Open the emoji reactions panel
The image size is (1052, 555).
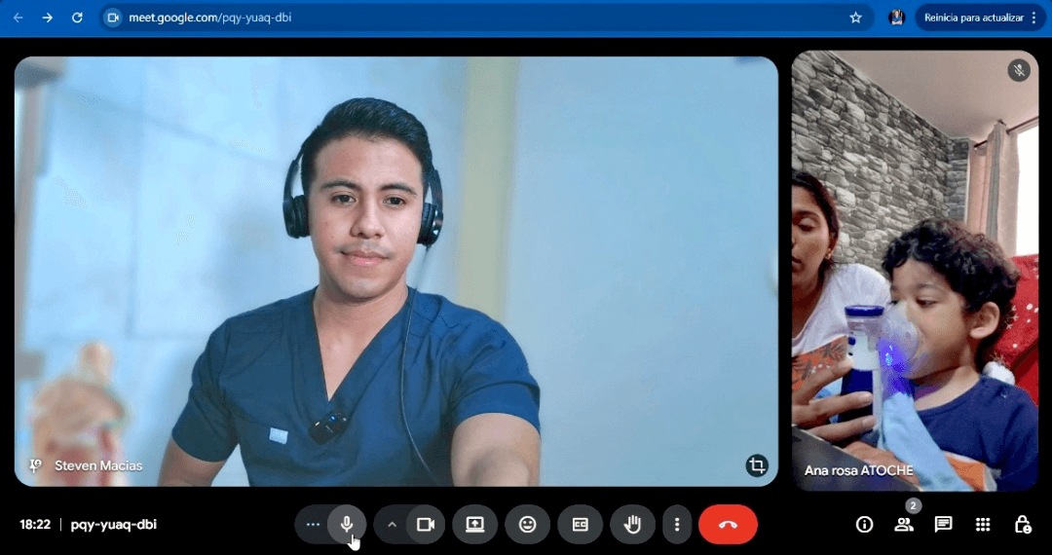pyautogui.click(x=527, y=525)
